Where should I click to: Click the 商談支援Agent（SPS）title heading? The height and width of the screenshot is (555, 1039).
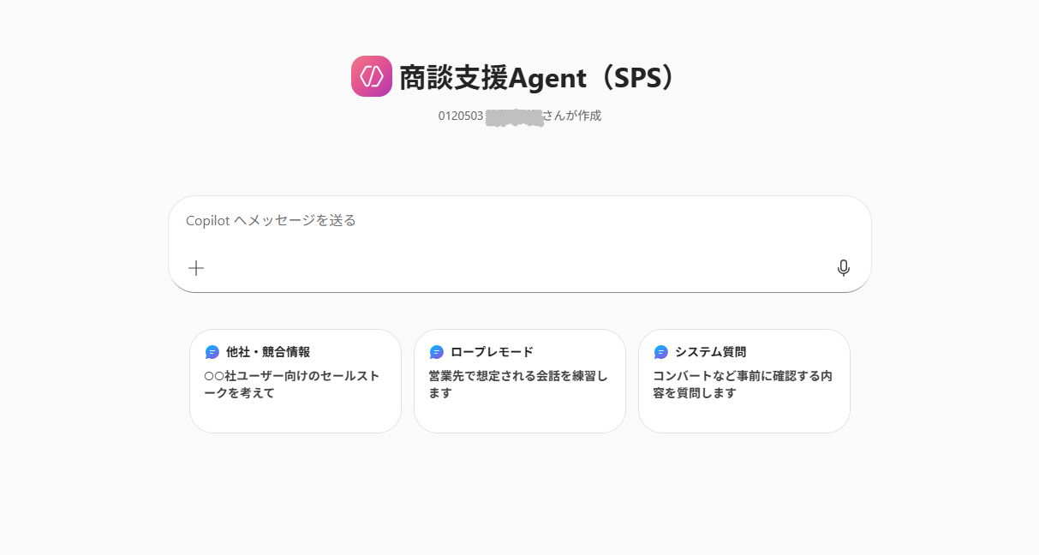pyautogui.click(x=534, y=76)
